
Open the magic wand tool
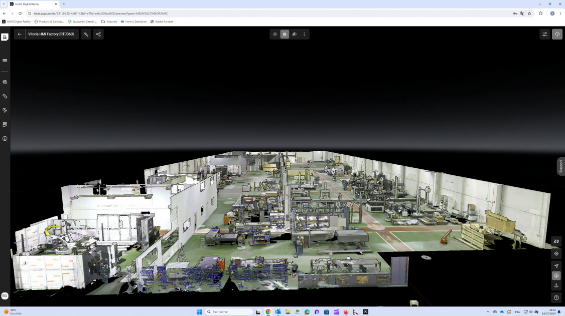coord(86,34)
